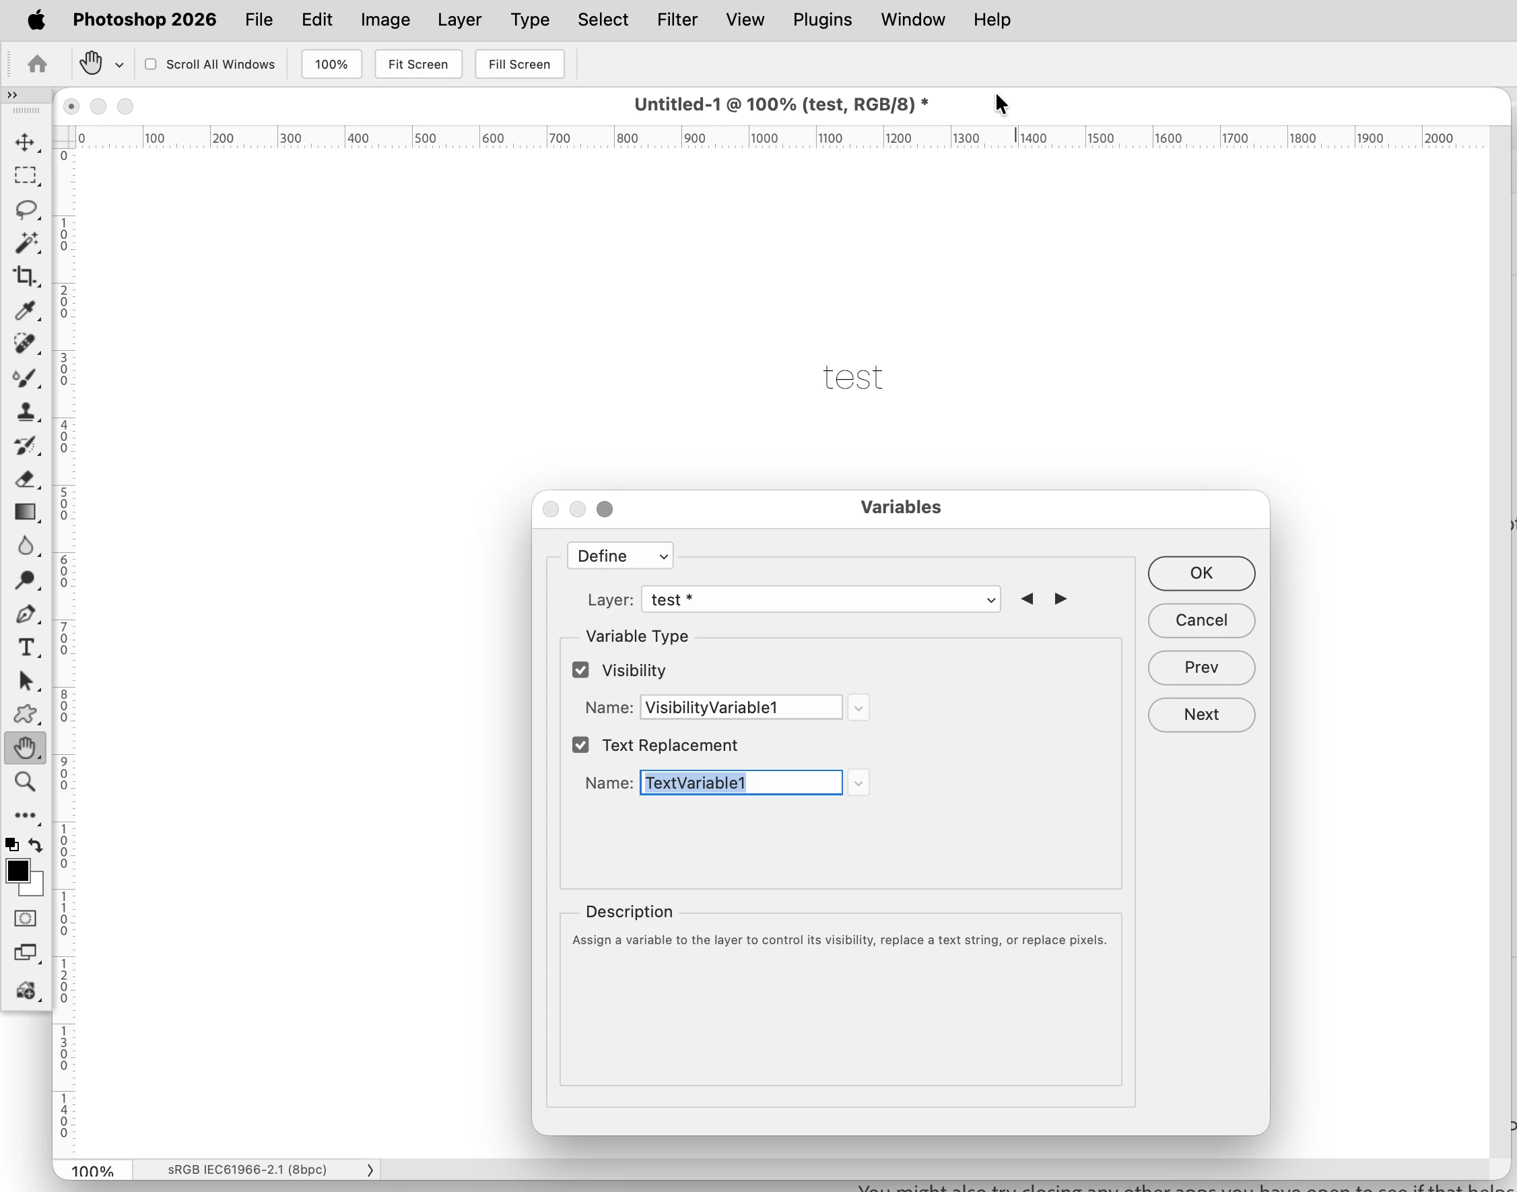The height and width of the screenshot is (1192, 1517).
Task: Open Edit Toolbar three-dots menu
Action: click(x=25, y=815)
